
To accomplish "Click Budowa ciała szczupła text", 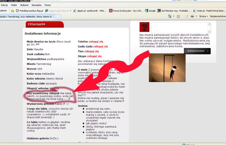I will 42,83.
